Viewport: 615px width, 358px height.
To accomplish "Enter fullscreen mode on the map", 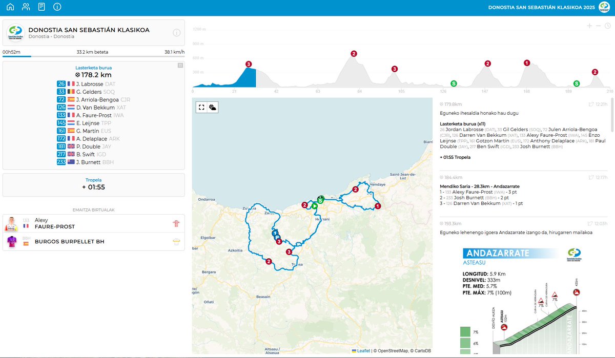I will 201,107.
